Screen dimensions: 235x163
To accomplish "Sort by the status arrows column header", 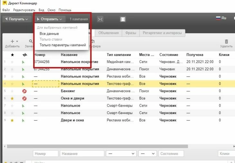I will coord(25,55).
